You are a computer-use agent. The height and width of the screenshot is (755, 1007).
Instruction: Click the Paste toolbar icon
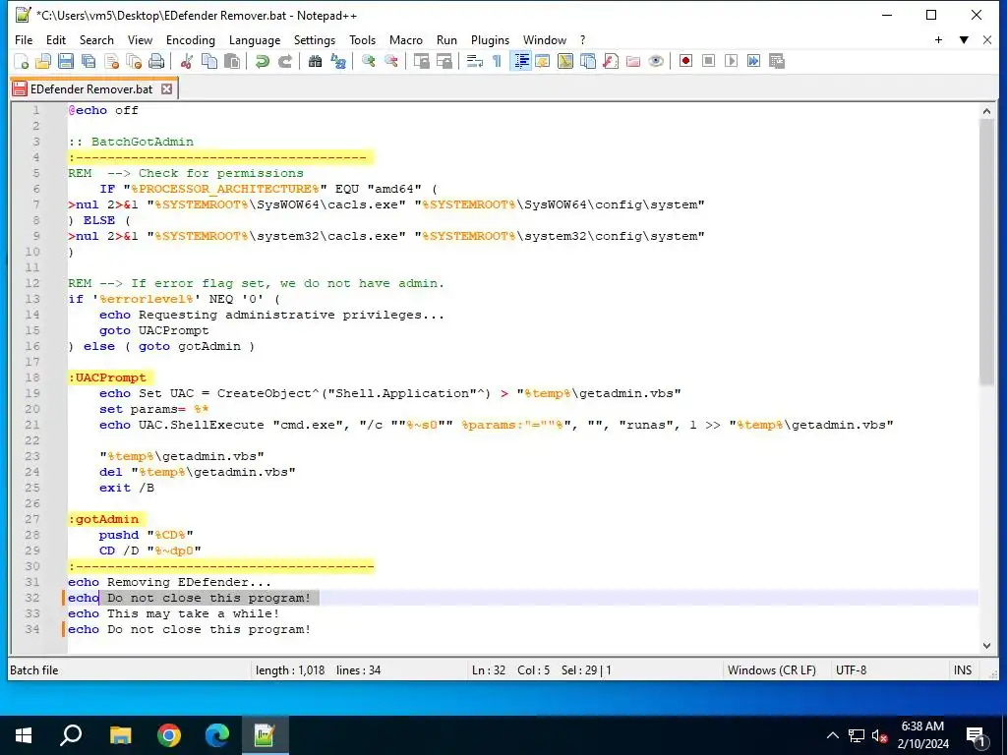pyautogui.click(x=232, y=61)
